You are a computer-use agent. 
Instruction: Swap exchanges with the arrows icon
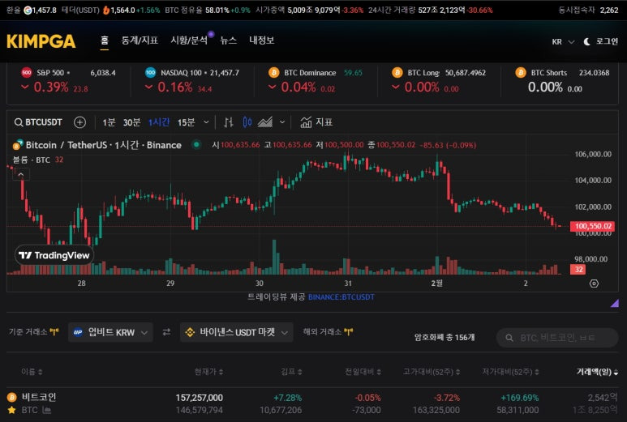click(x=166, y=332)
